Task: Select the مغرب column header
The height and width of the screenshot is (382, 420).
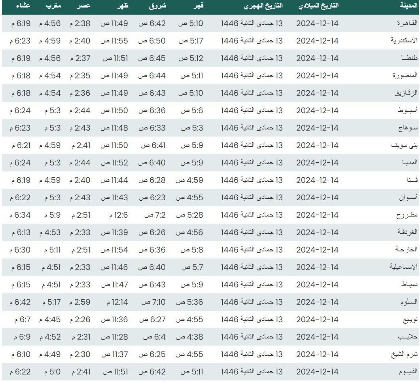Action: point(53,6)
